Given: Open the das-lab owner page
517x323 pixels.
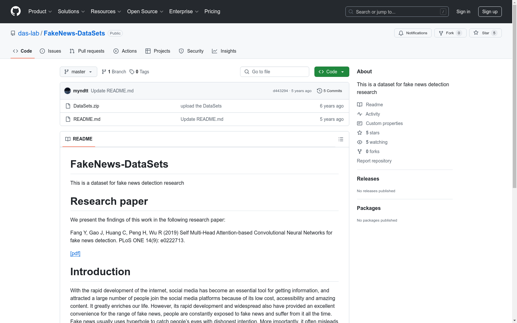Looking at the screenshot, I should (28, 33).
